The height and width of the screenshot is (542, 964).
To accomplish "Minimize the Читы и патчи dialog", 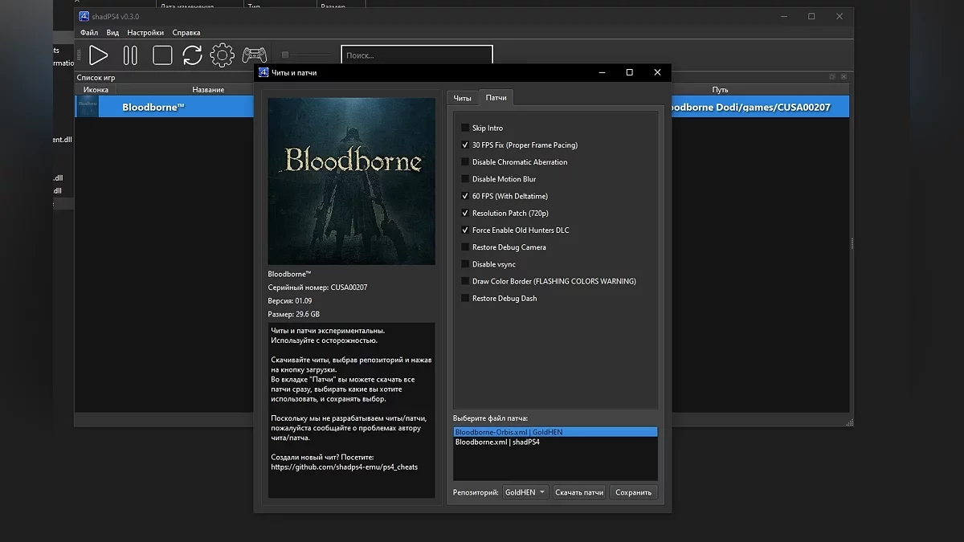I will [602, 72].
